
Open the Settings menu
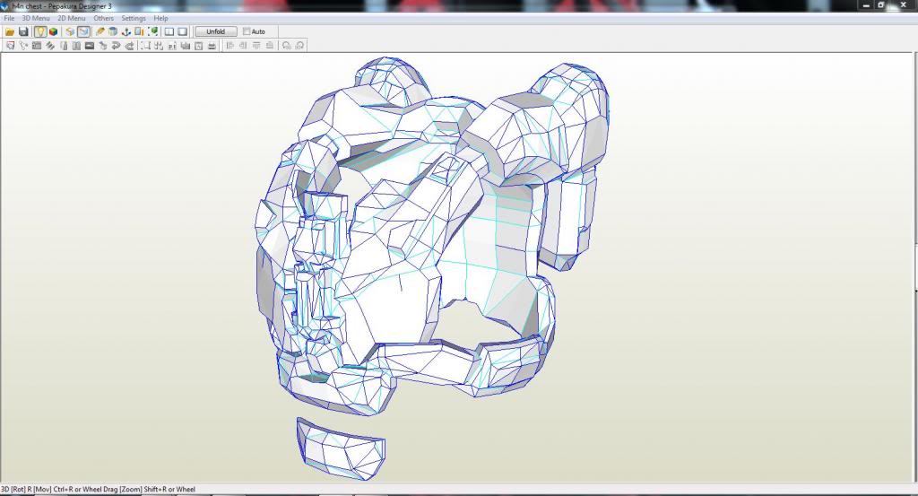[x=134, y=18]
